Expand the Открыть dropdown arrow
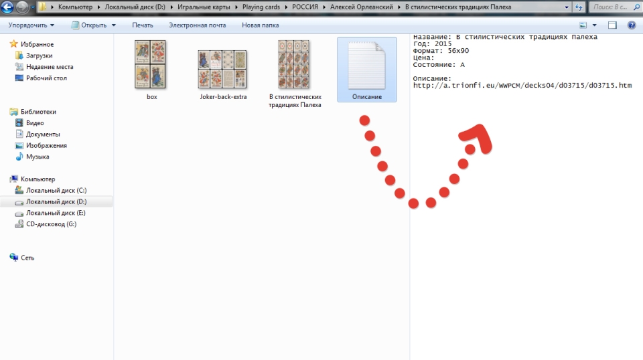643x360 pixels. pyautogui.click(x=114, y=25)
